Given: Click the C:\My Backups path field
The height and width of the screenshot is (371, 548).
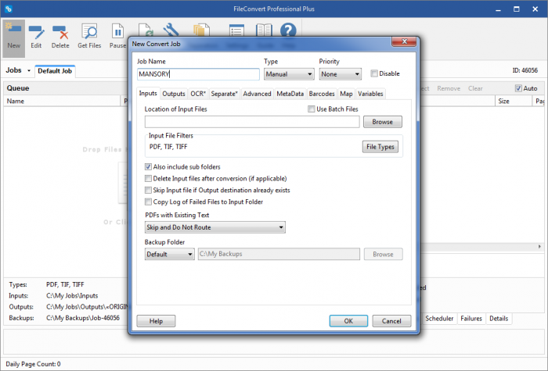Looking at the screenshot, I should 279,254.
